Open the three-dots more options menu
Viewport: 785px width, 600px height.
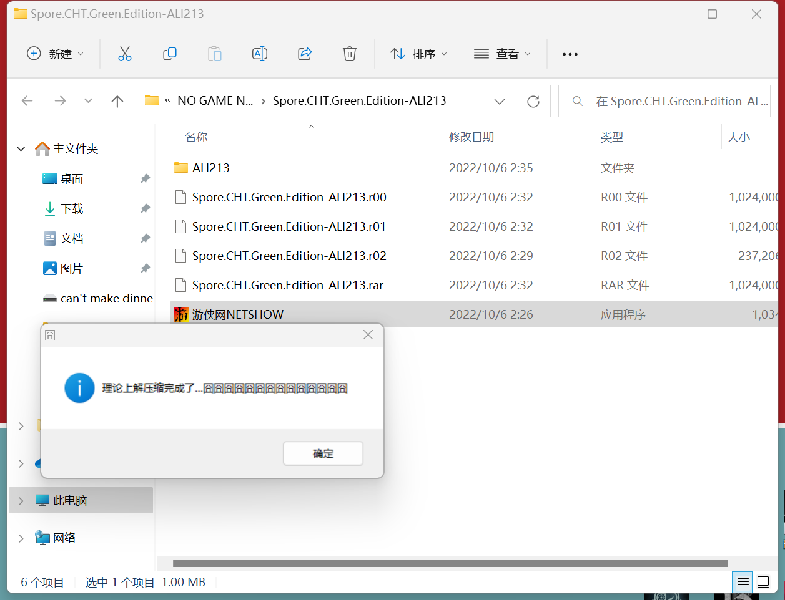tap(570, 54)
